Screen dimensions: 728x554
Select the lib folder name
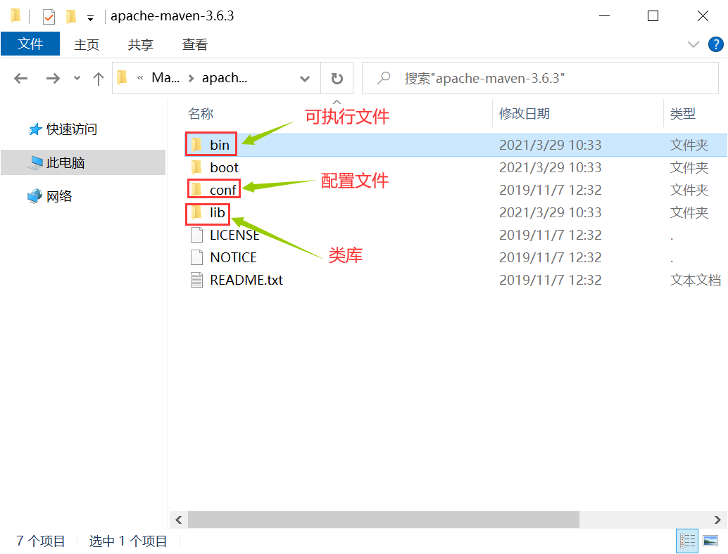coord(218,212)
